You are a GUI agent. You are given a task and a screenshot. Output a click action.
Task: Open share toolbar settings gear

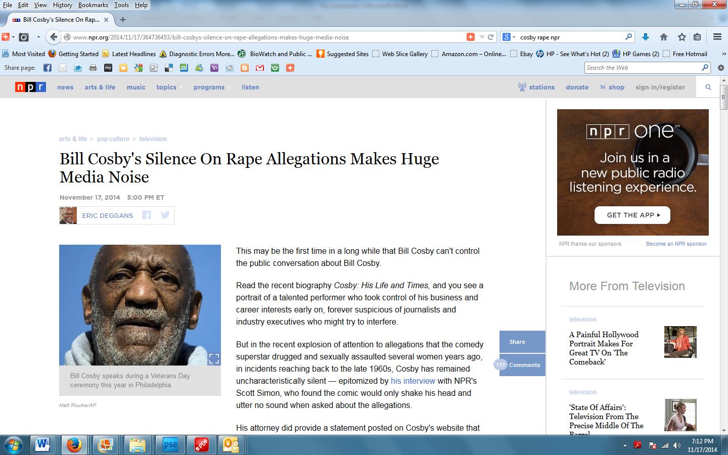(x=721, y=68)
